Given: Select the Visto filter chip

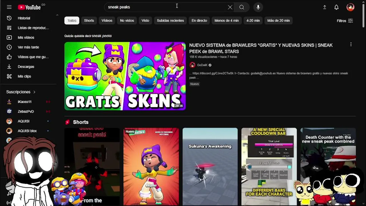Looking at the screenshot, I should 145,21.
